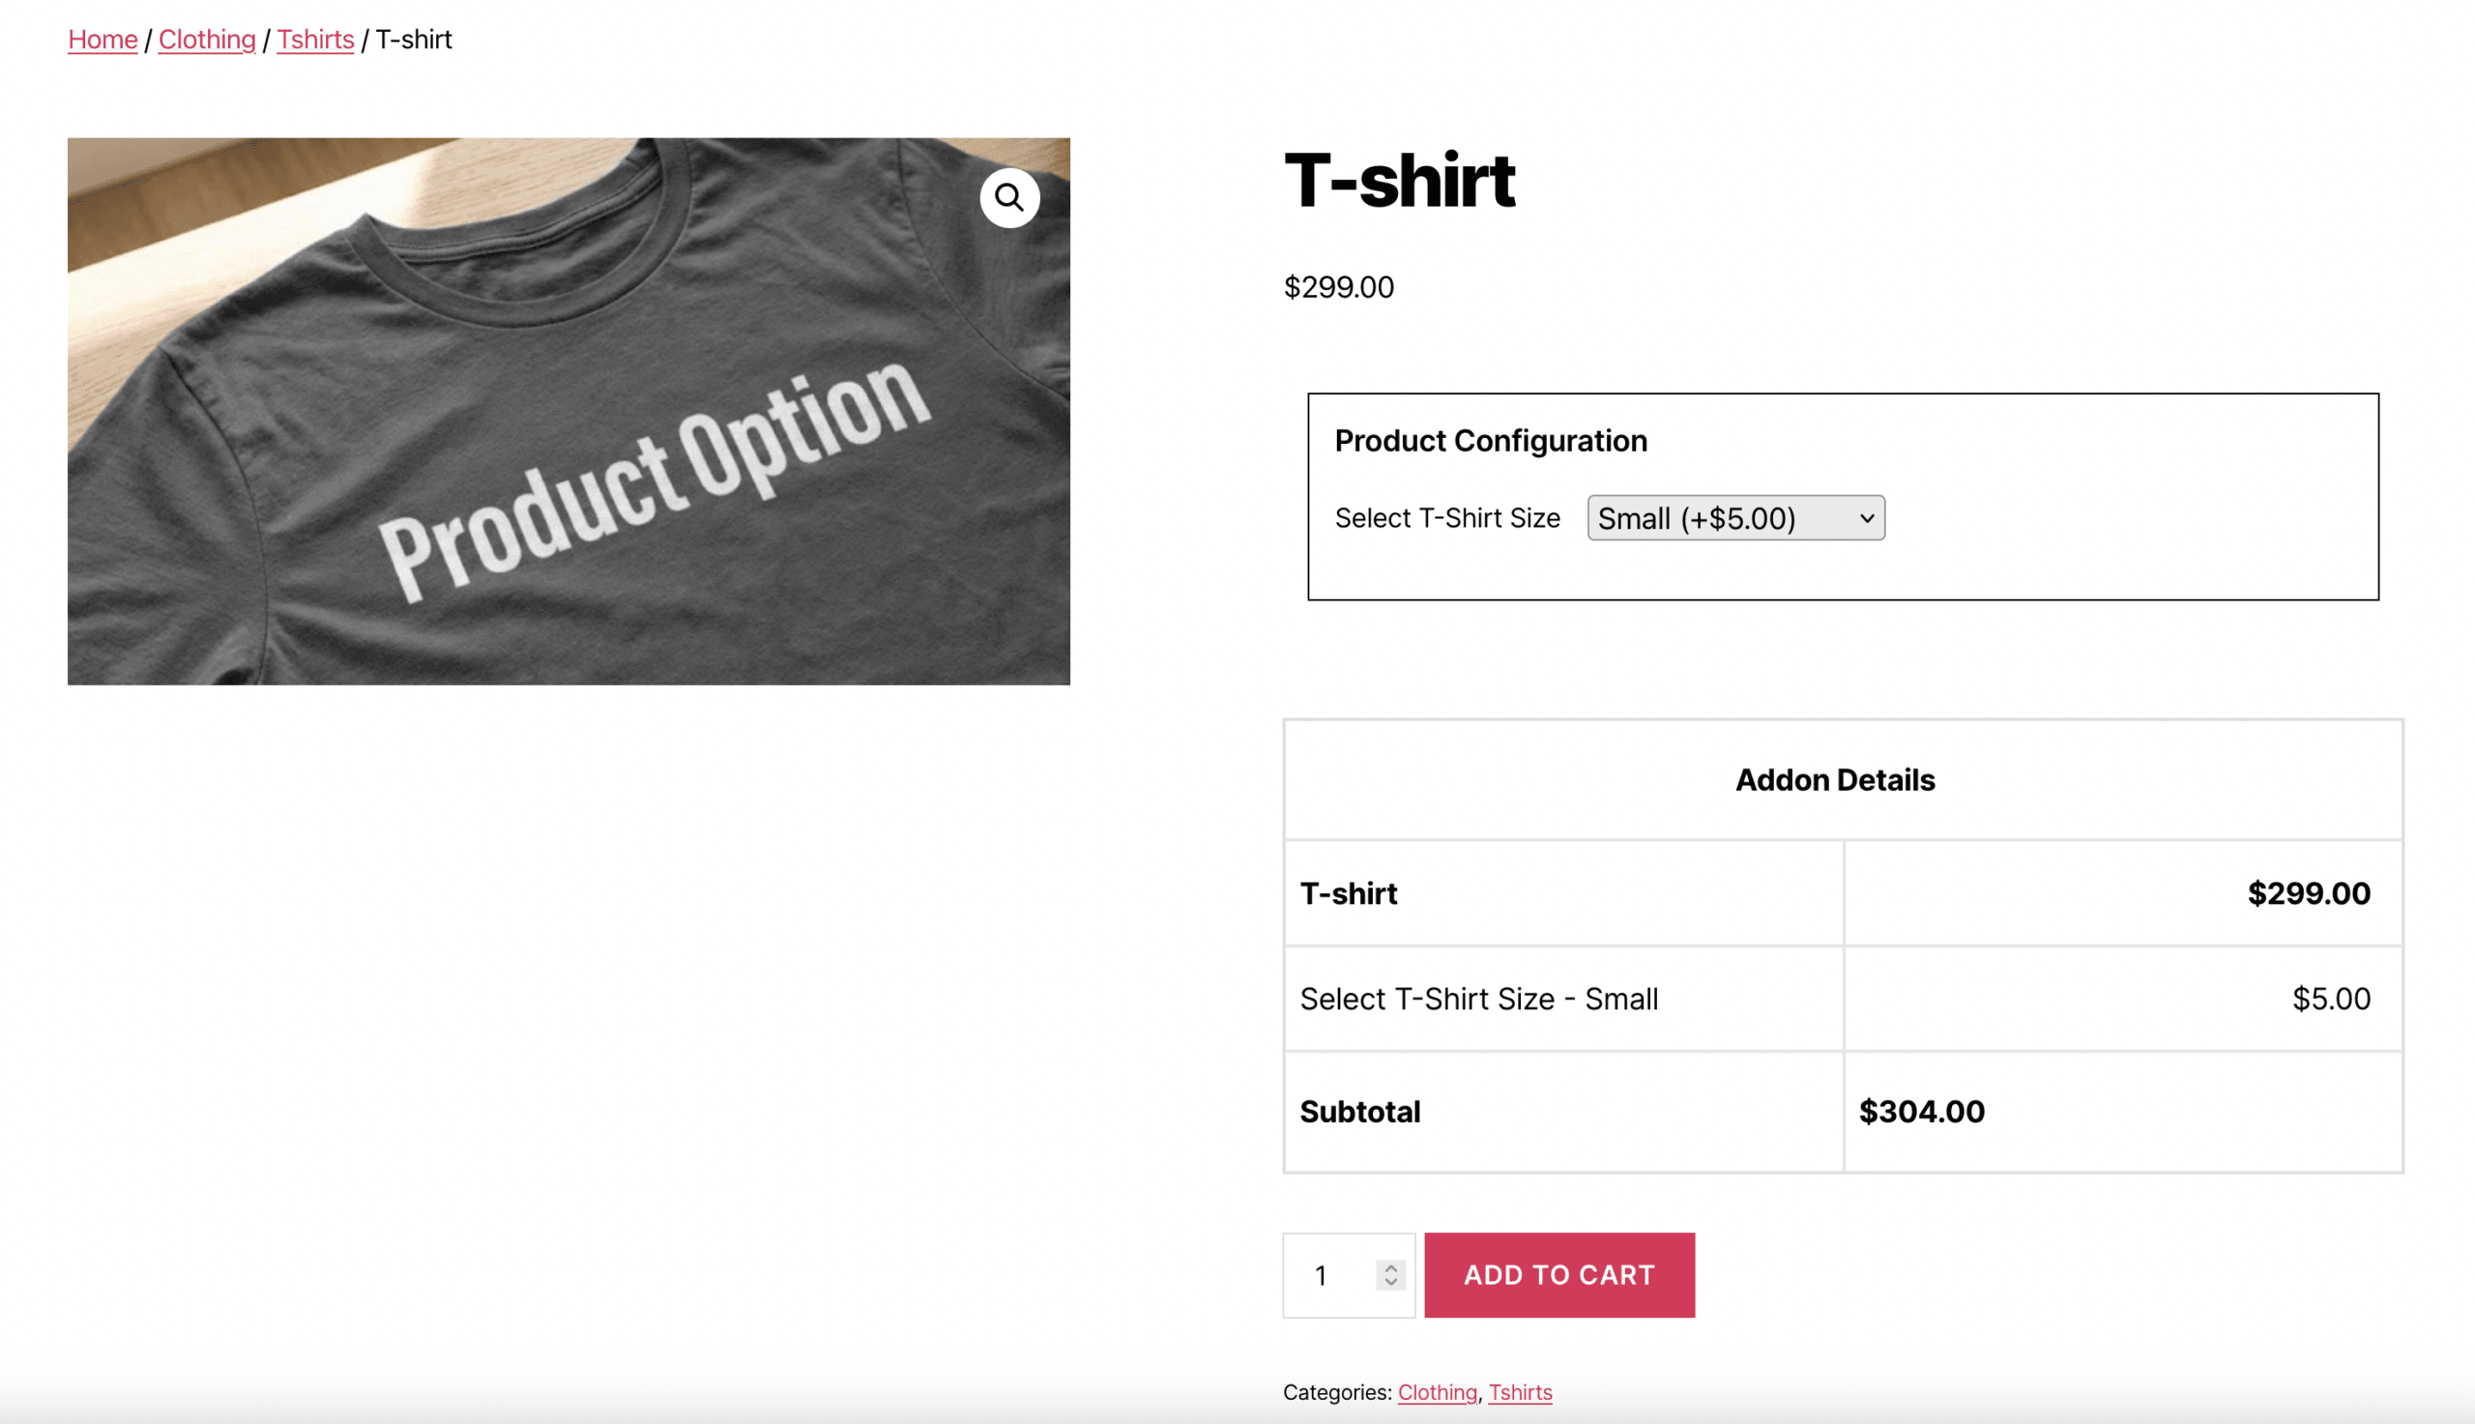This screenshot has height=1424, width=2475.
Task: Click the $304.00 subtotal amount
Action: pos(1922,1111)
